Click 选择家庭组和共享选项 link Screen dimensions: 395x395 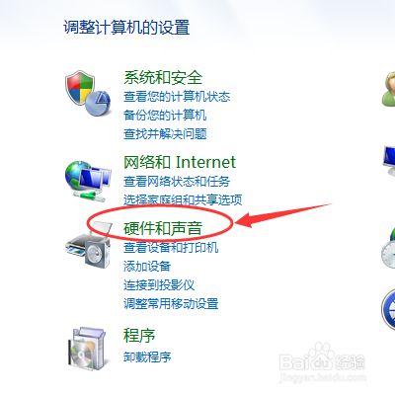[x=183, y=199]
